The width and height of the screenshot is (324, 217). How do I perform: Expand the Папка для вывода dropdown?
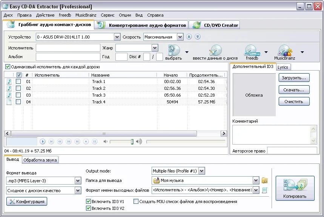tap(256, 180)
